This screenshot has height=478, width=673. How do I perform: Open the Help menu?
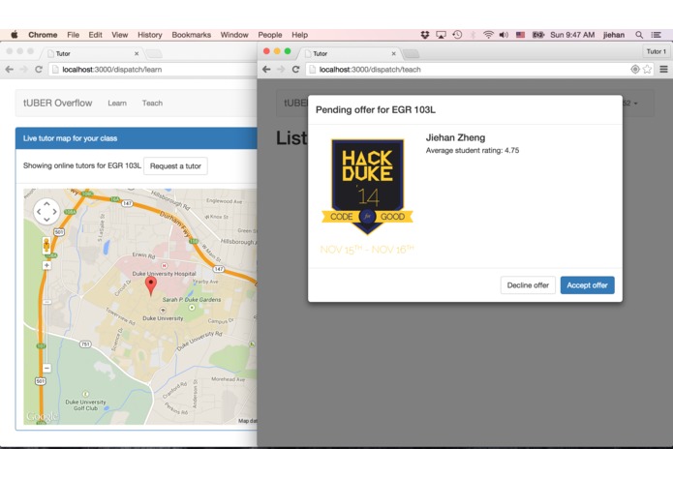[x=299, y=35]
